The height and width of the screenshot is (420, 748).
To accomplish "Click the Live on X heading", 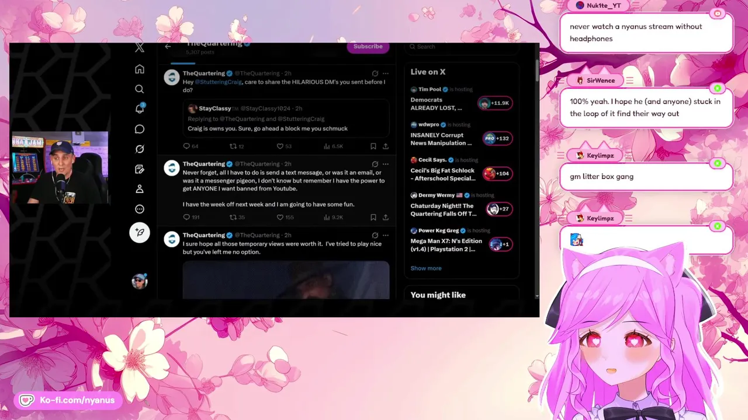I will click(428, 72).
